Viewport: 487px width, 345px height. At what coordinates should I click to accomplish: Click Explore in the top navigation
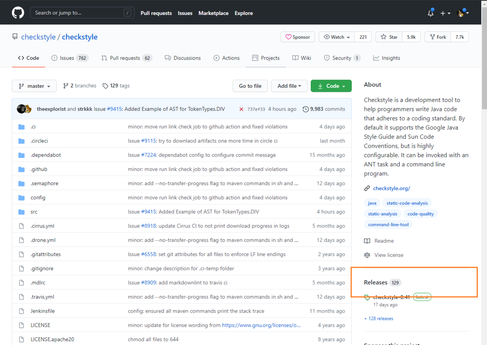[243, 13]
